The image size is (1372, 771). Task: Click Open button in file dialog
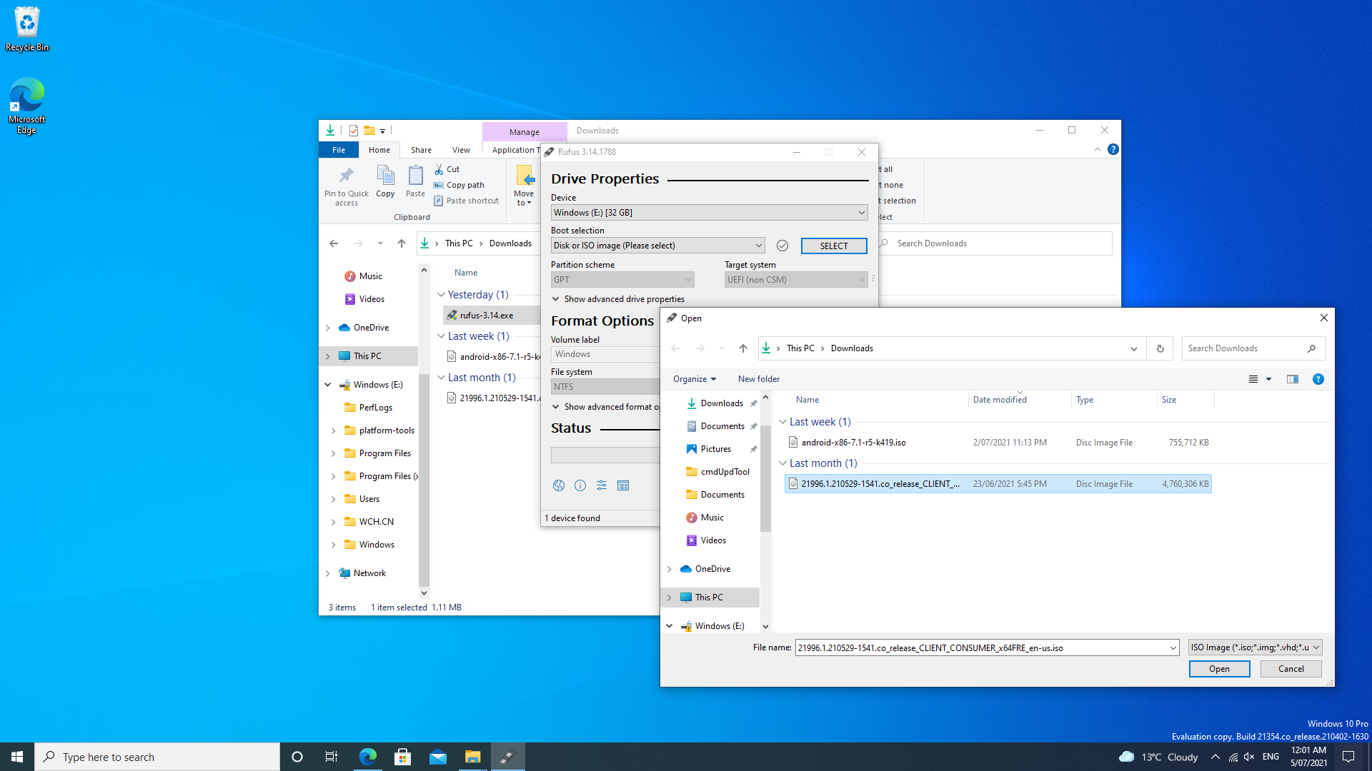click(x=1219, y=669)
